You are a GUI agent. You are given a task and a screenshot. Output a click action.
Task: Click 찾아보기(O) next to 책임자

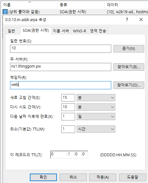[129, 85]
